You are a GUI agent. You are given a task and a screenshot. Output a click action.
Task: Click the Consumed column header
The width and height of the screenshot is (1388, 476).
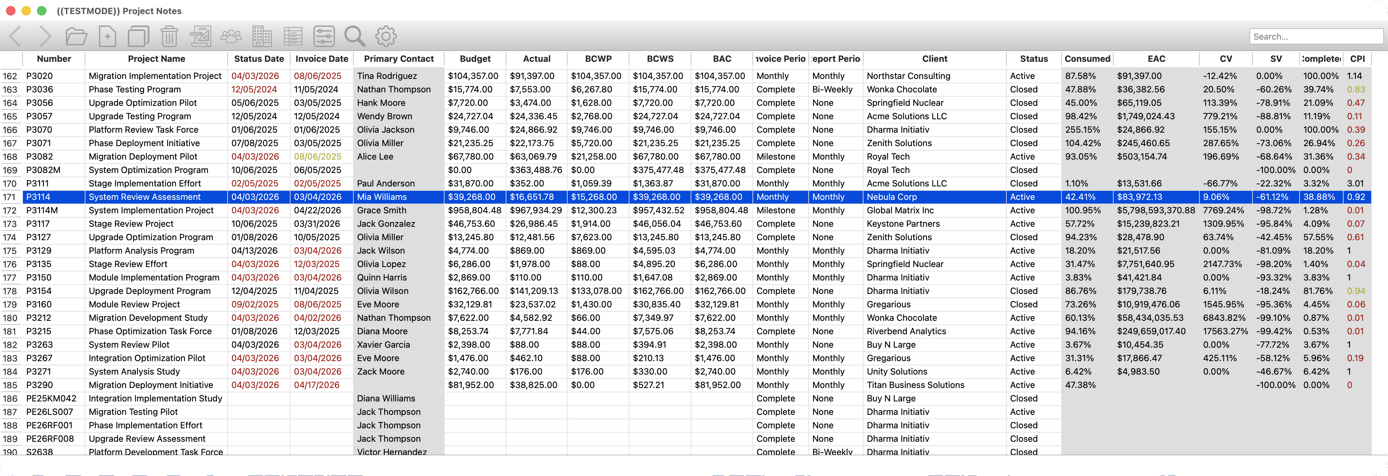[1087, 59]
